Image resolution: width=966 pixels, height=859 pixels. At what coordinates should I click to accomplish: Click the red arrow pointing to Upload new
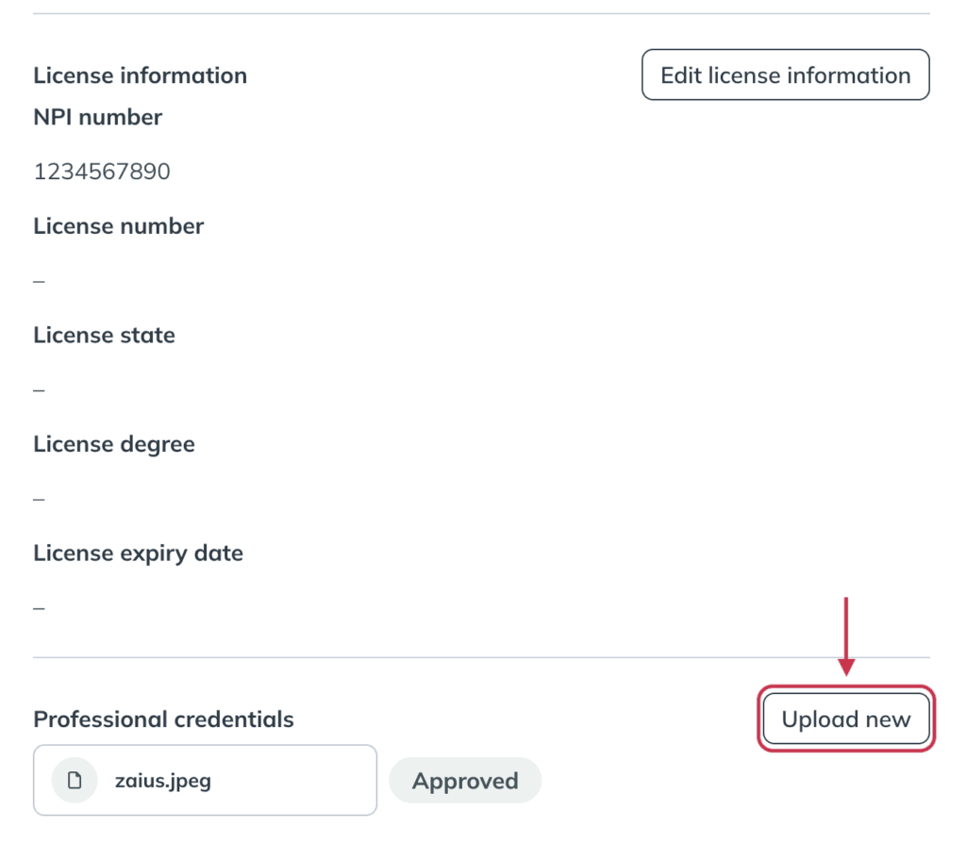pos(846,636)
